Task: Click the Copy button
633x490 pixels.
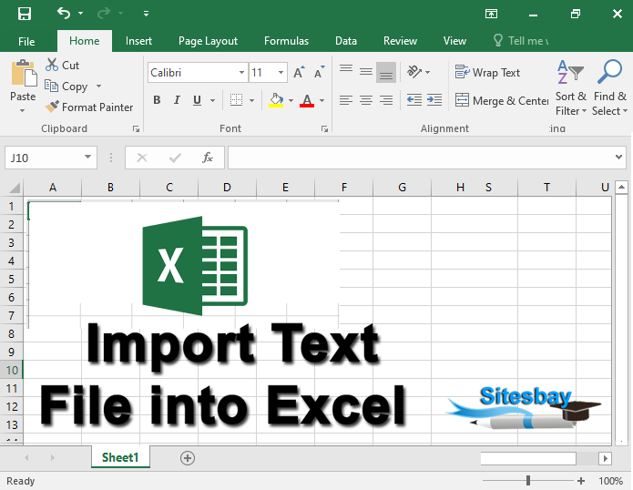Action: (66, 86)
